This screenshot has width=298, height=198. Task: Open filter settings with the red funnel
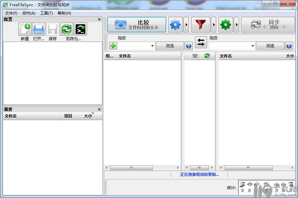coord(200,25)
